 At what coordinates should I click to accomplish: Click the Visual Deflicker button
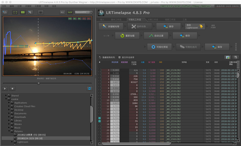pos(188,47)
